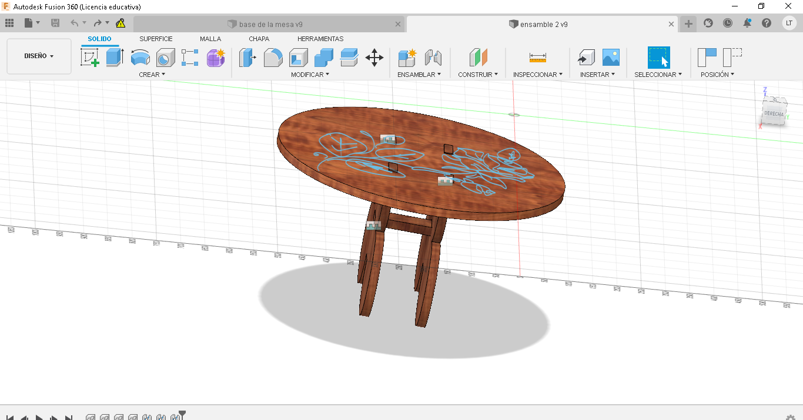Jump timeline to the end
This screenshot has height=420, width=803.
[x=69, y=418]
